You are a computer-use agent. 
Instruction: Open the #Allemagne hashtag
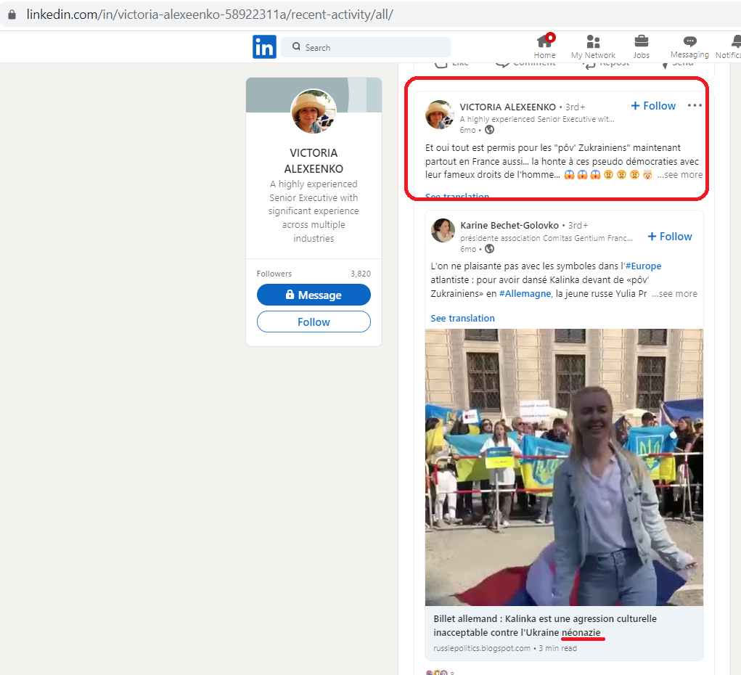pyautogui.click(x=525, y=293)
